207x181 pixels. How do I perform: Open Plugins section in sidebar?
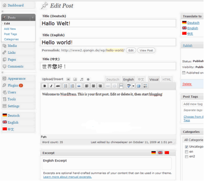[x=13, y=85]
